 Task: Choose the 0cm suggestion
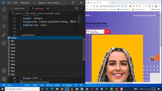[45, 48]
